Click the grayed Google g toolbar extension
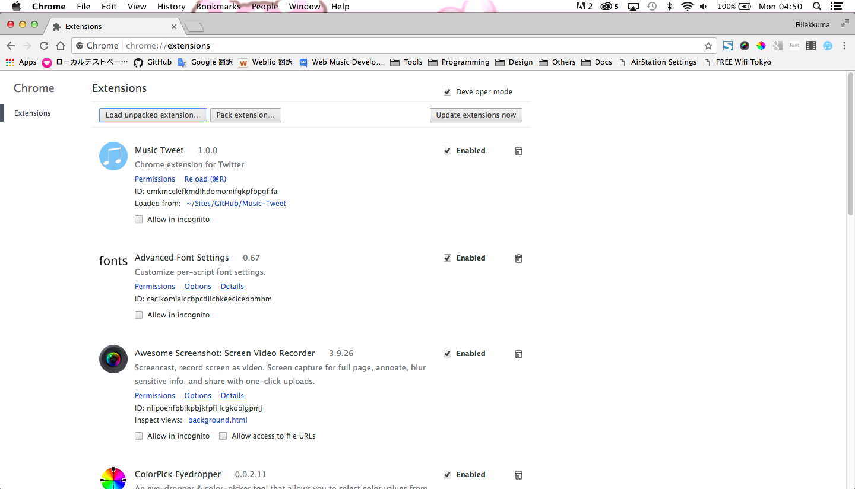 click(778, 46)
